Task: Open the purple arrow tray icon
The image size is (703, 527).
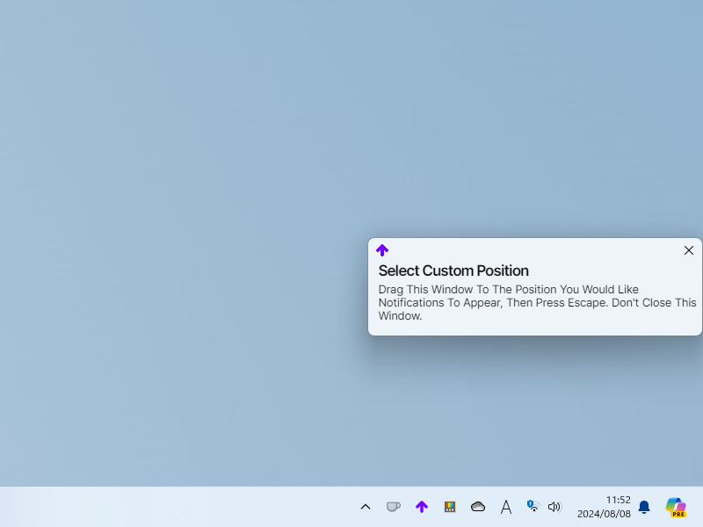Action: [x=422, y=507]
